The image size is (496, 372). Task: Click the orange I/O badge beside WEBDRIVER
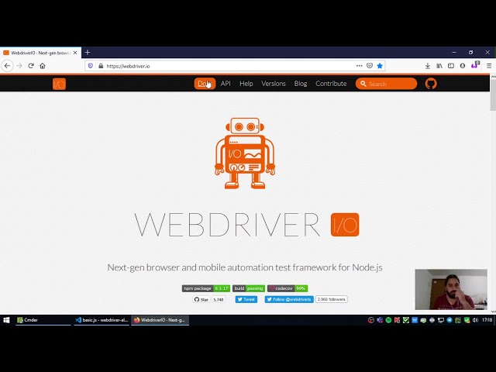click(x=345, y=225)
